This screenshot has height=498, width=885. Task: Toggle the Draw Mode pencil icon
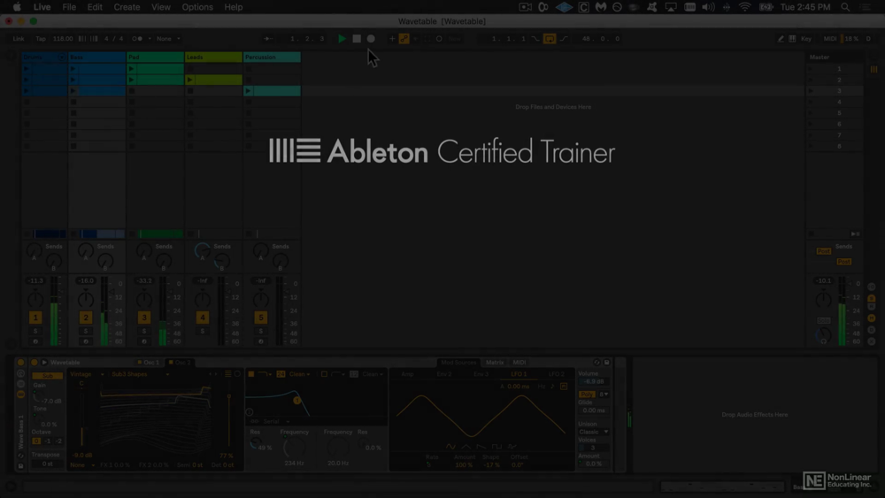(x=781, y=39)
